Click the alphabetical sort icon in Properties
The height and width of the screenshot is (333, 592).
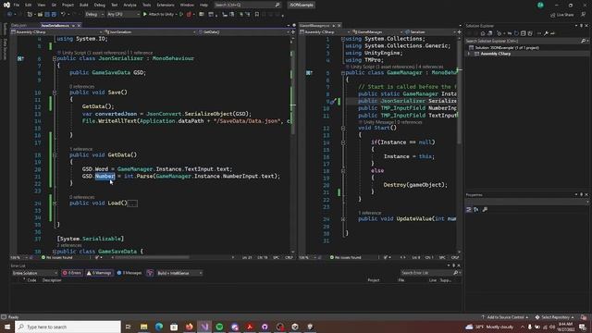(476, 210)
